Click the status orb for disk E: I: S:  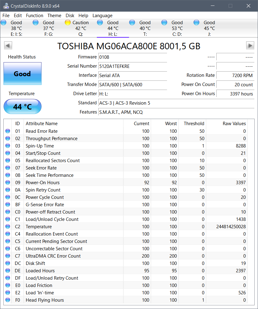(4, 22)
